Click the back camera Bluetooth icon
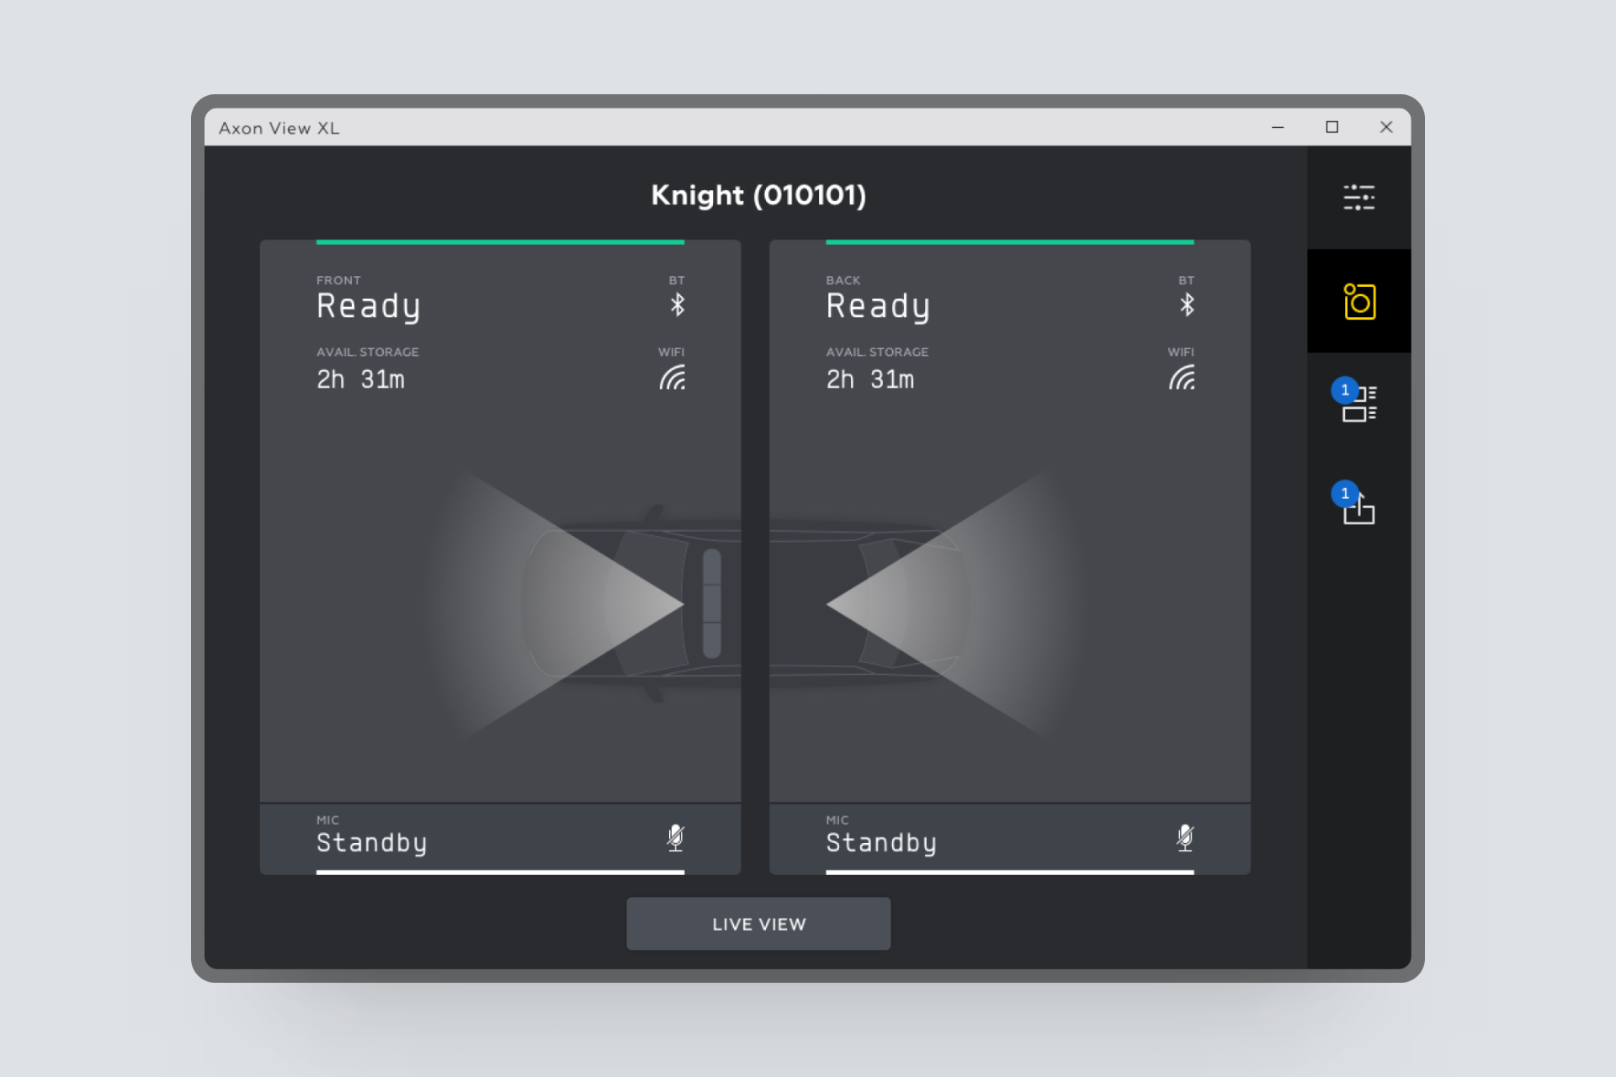Screen dimensions: 1616x1077 click(x=1187, y=305)
